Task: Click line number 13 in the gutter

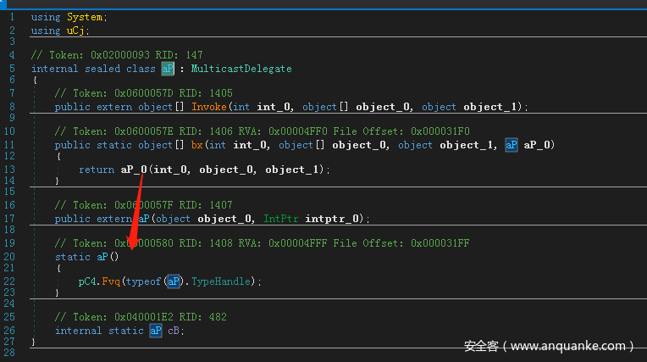Action: 10,170
